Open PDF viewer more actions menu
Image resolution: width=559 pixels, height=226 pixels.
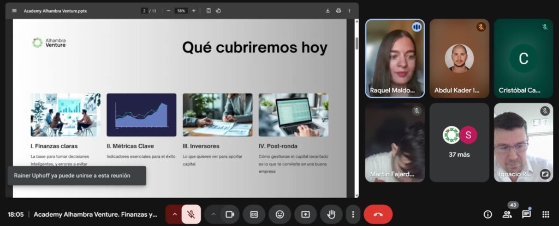coord(350,10)
